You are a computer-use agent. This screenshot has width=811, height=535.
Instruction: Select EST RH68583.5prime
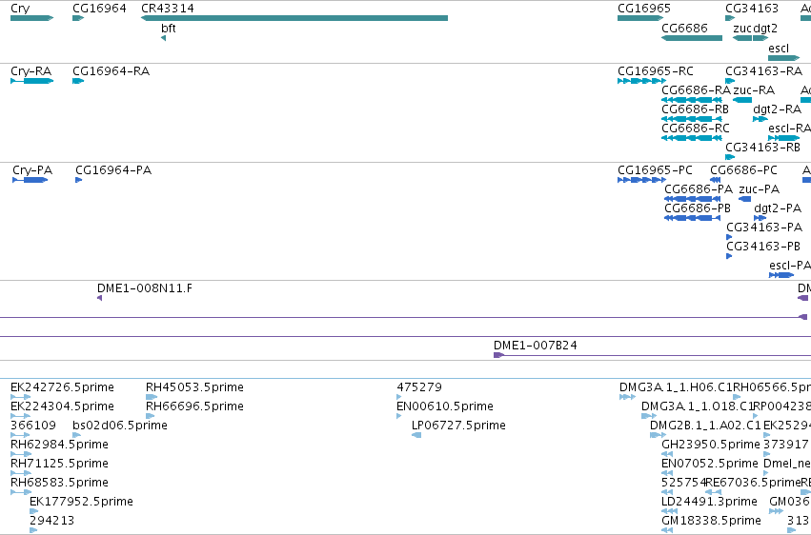[x=59, y=483]
